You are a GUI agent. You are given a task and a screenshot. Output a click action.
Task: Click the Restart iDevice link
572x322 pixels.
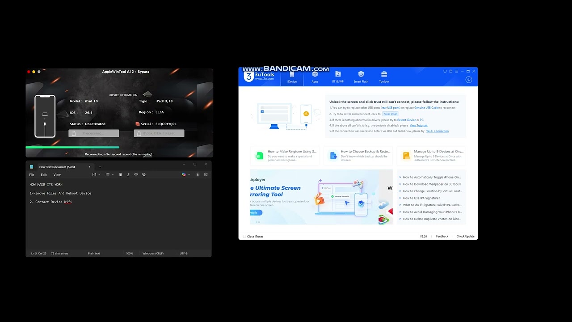[407, 120]
